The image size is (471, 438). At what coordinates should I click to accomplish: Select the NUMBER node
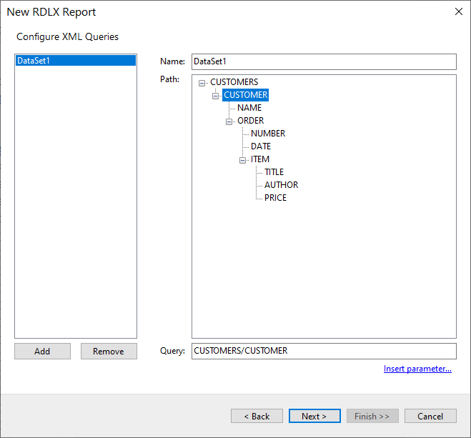point(268,134)
